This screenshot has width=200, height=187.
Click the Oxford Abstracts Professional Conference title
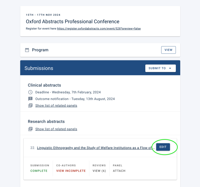pos(72,22)
